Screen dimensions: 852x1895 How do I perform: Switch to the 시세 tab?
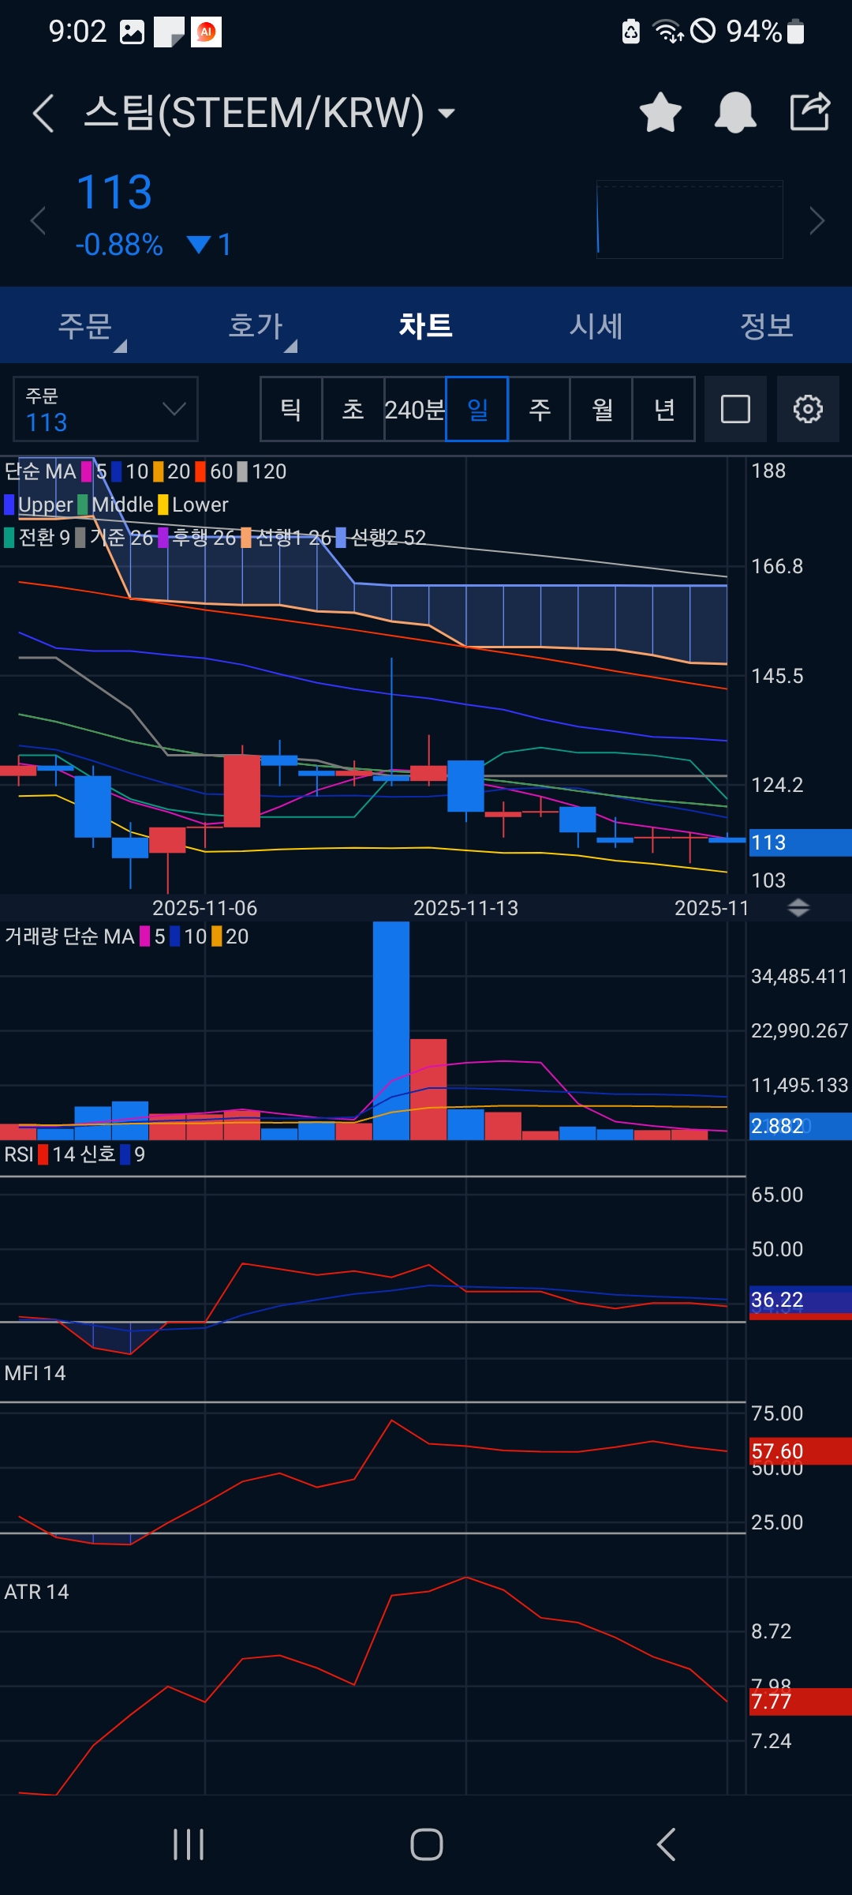click(596, 325)
